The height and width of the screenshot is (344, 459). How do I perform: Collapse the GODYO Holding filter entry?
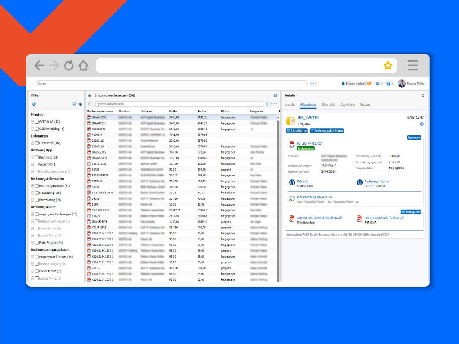33,129
